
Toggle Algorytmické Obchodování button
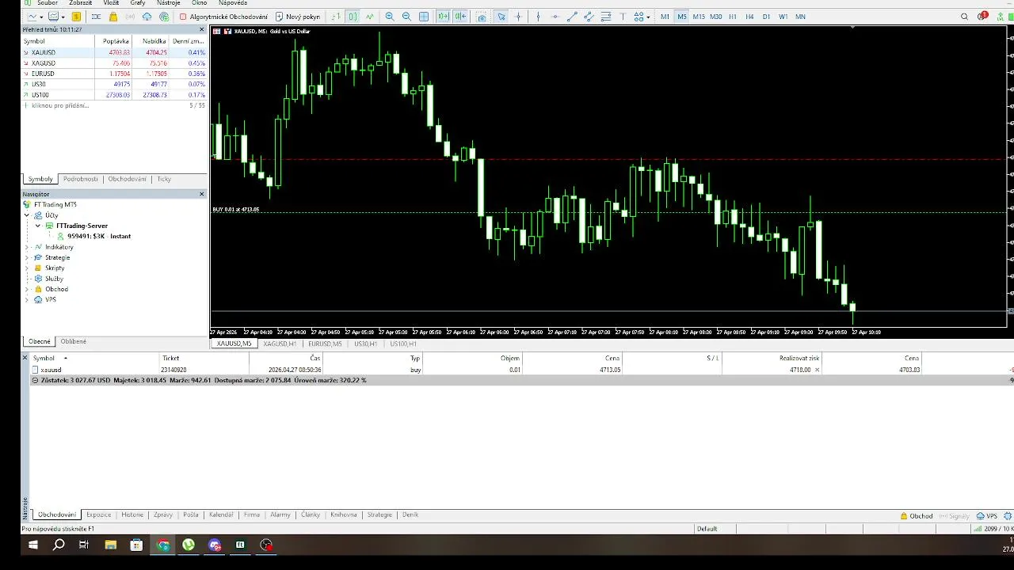[x=224, y=17]
